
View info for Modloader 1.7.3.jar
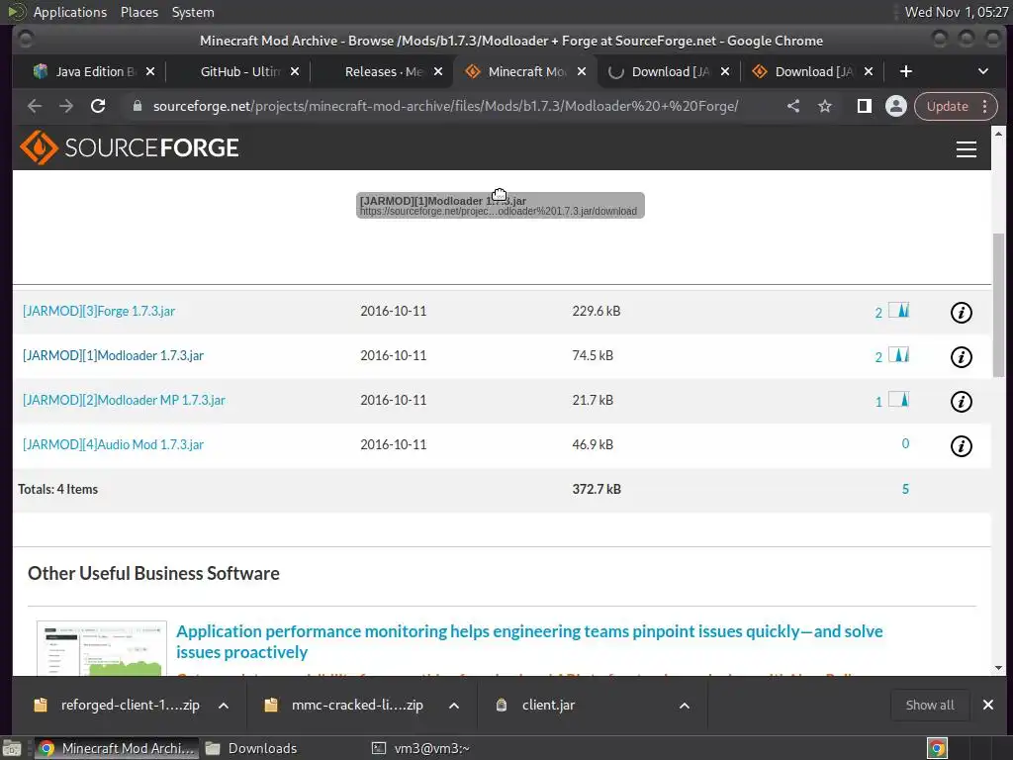[961, 357]
